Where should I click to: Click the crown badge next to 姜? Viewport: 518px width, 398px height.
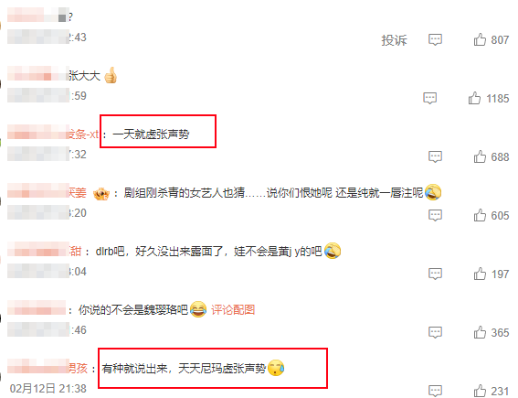pyautogui.click(x=101, y=194)
